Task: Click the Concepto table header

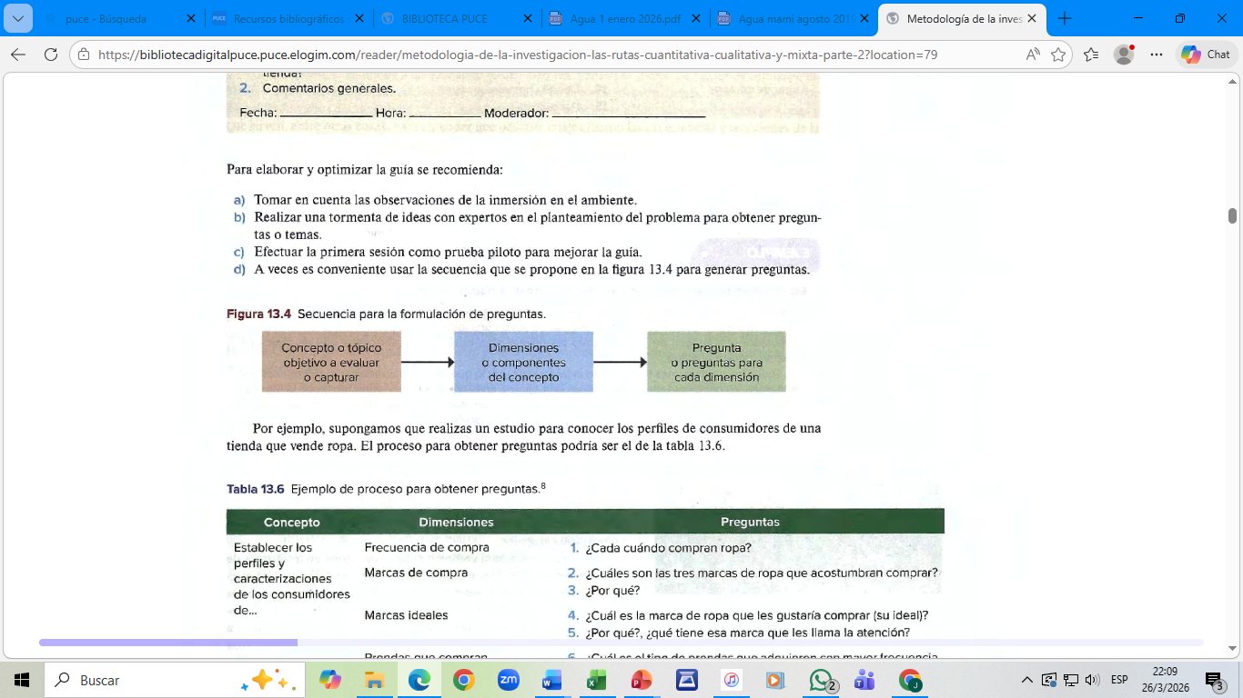Action: tap(291, 523)
